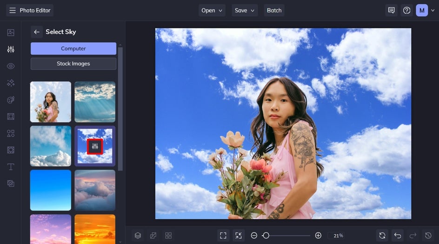Screen dimensions: 439x244
Task: Open the Text tool sidebar icon
Action: pos(11,167)
